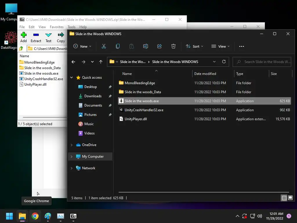
Task: Click the Name column header in Explorer
Action: pyautogui.click(x=155, y=73)
